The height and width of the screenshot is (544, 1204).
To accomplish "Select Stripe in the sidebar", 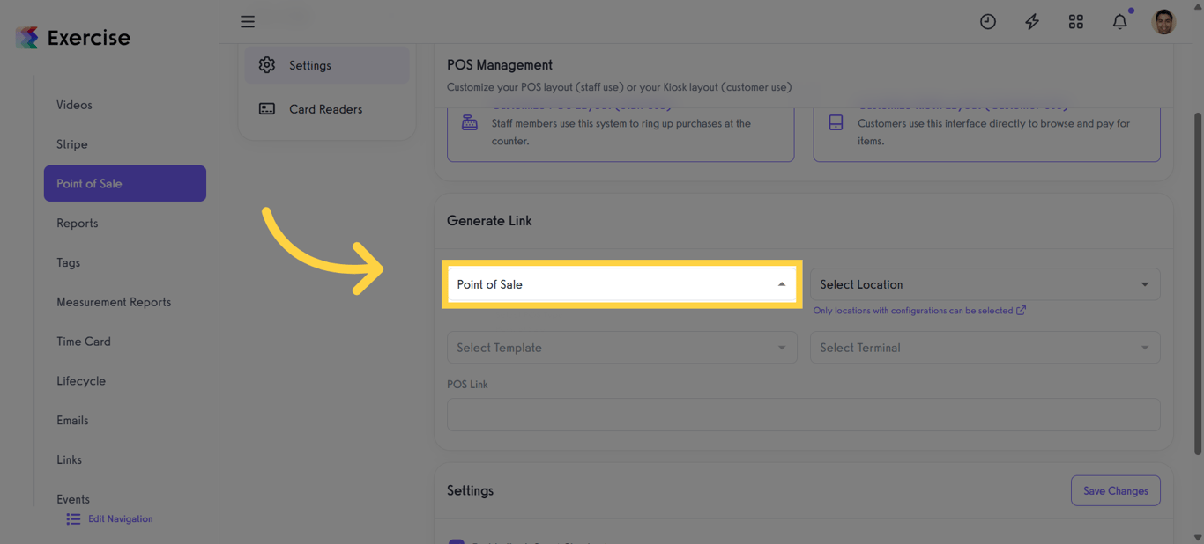I will tap(72, 144).
